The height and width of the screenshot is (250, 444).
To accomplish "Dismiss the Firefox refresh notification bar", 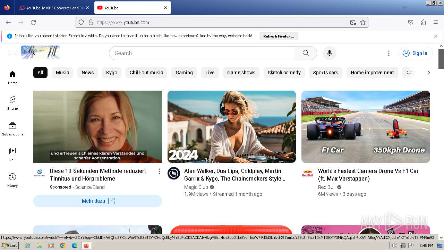I will [x=436, y=36].
